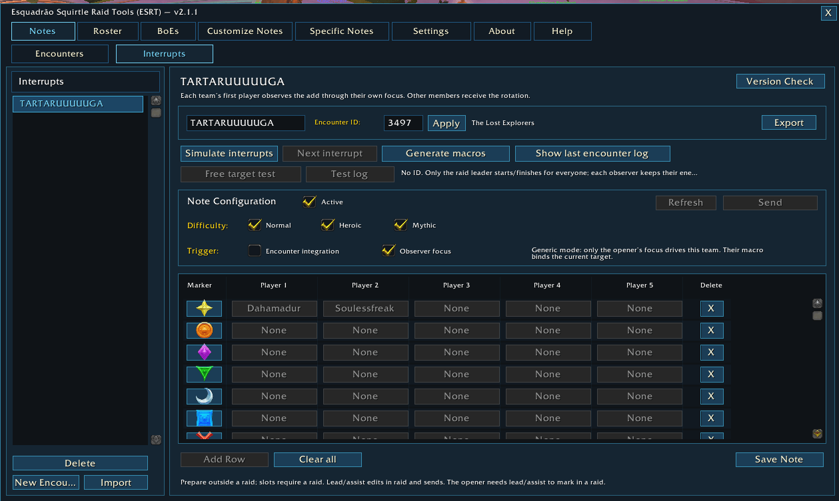Click the interrupts list scroll-down arrow icon

(x=156, y=439)
